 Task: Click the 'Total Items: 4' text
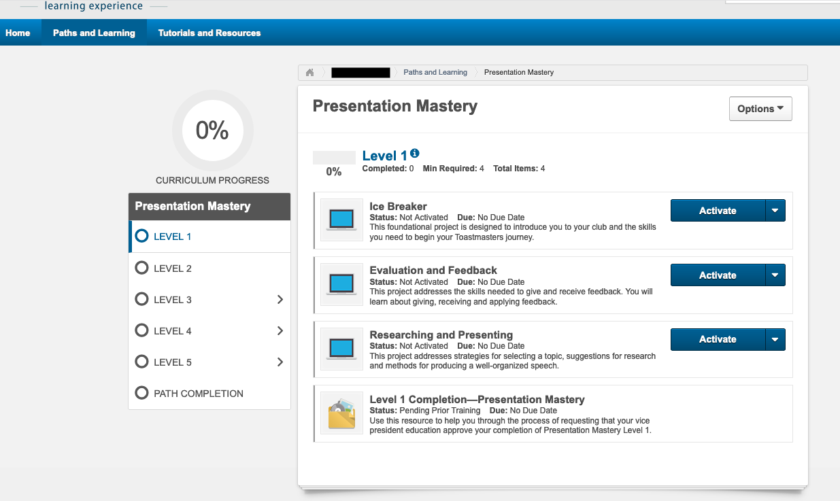519,169
